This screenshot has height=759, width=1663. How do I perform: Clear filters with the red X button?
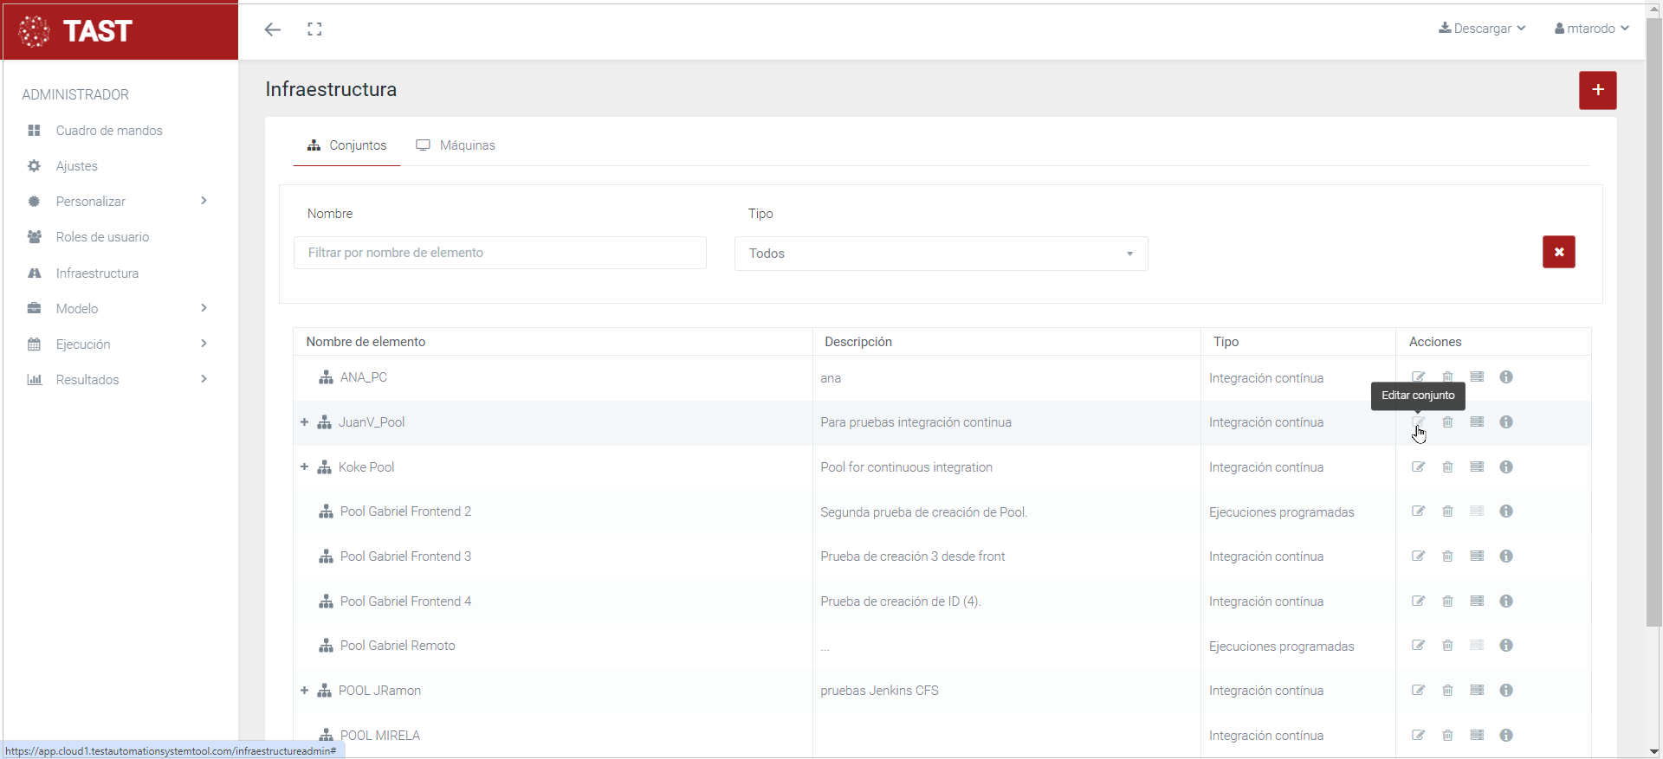tap(1558, 253)
